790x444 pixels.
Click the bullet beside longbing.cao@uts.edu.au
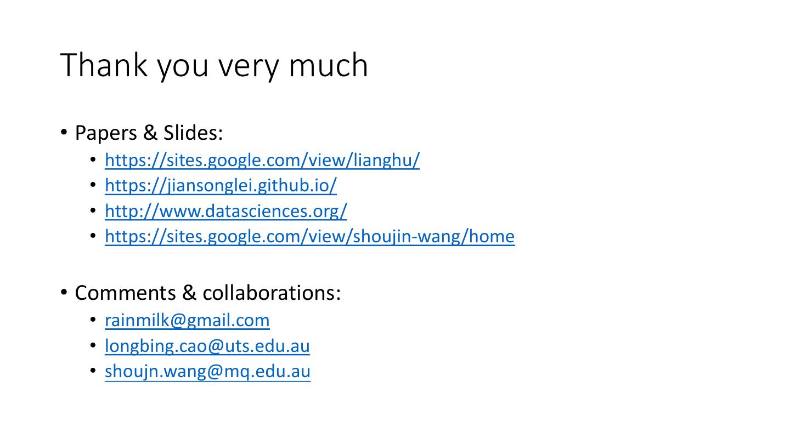click(x=93, y=346)
